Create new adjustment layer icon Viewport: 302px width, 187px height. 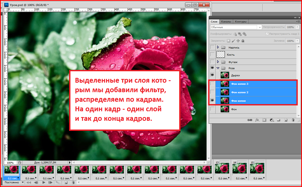[272, 120]
